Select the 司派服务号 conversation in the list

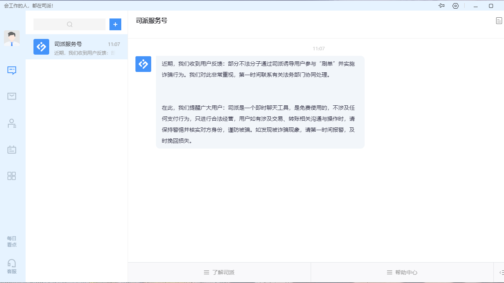[76, 47]
